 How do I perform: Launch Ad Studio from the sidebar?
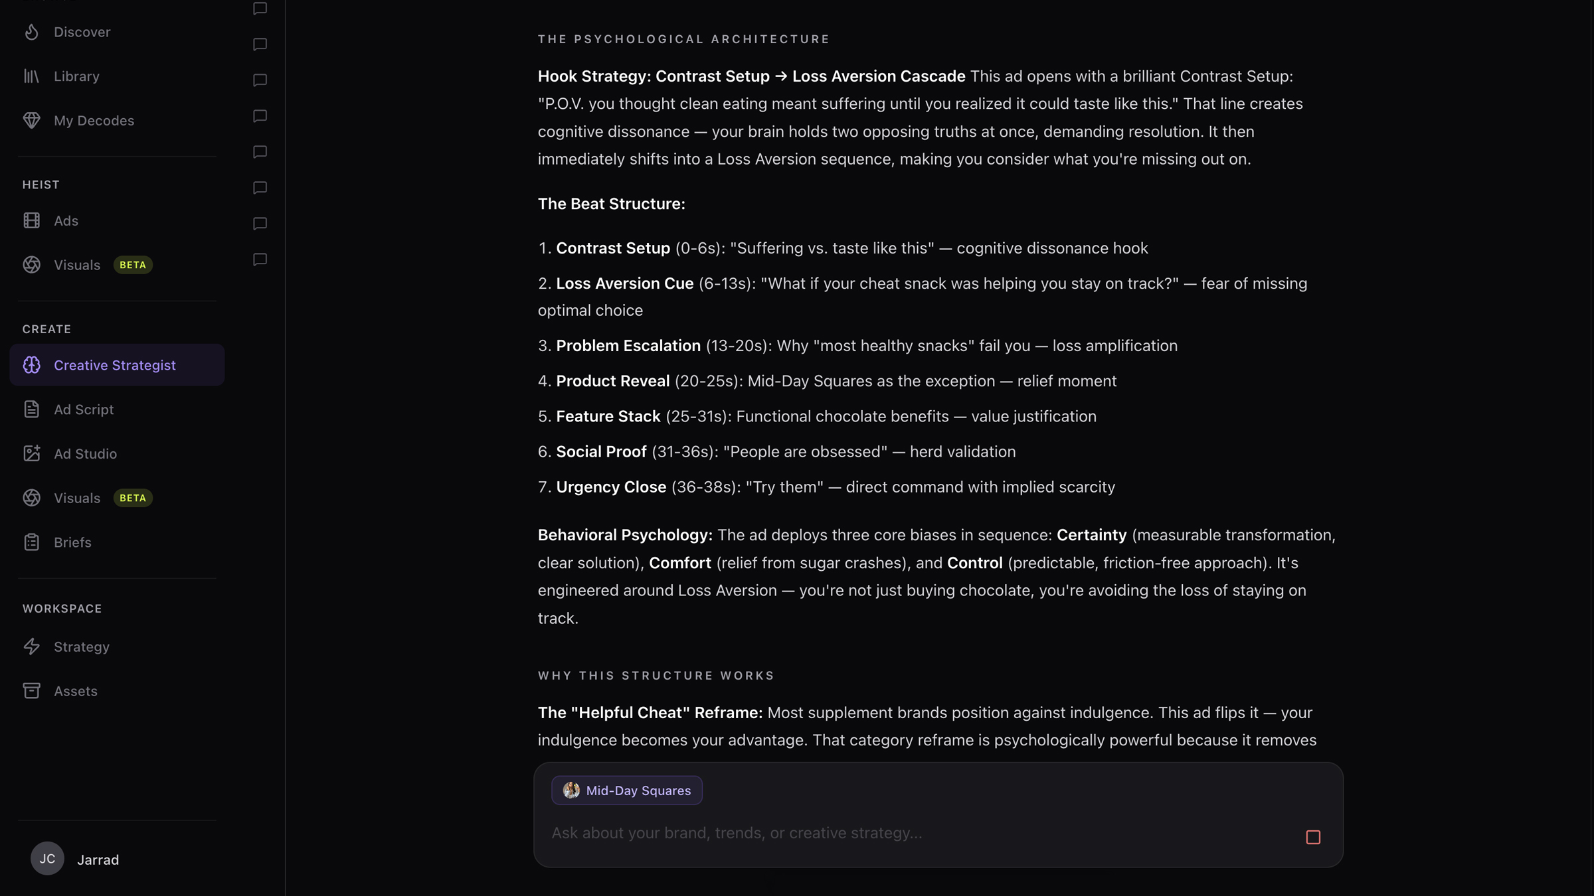coord(84,454)
